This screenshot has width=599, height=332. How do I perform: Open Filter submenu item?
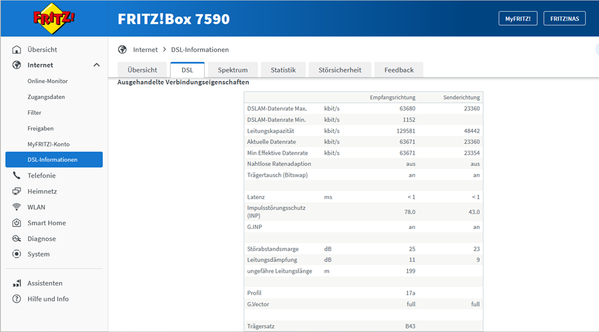pos(34,113)
